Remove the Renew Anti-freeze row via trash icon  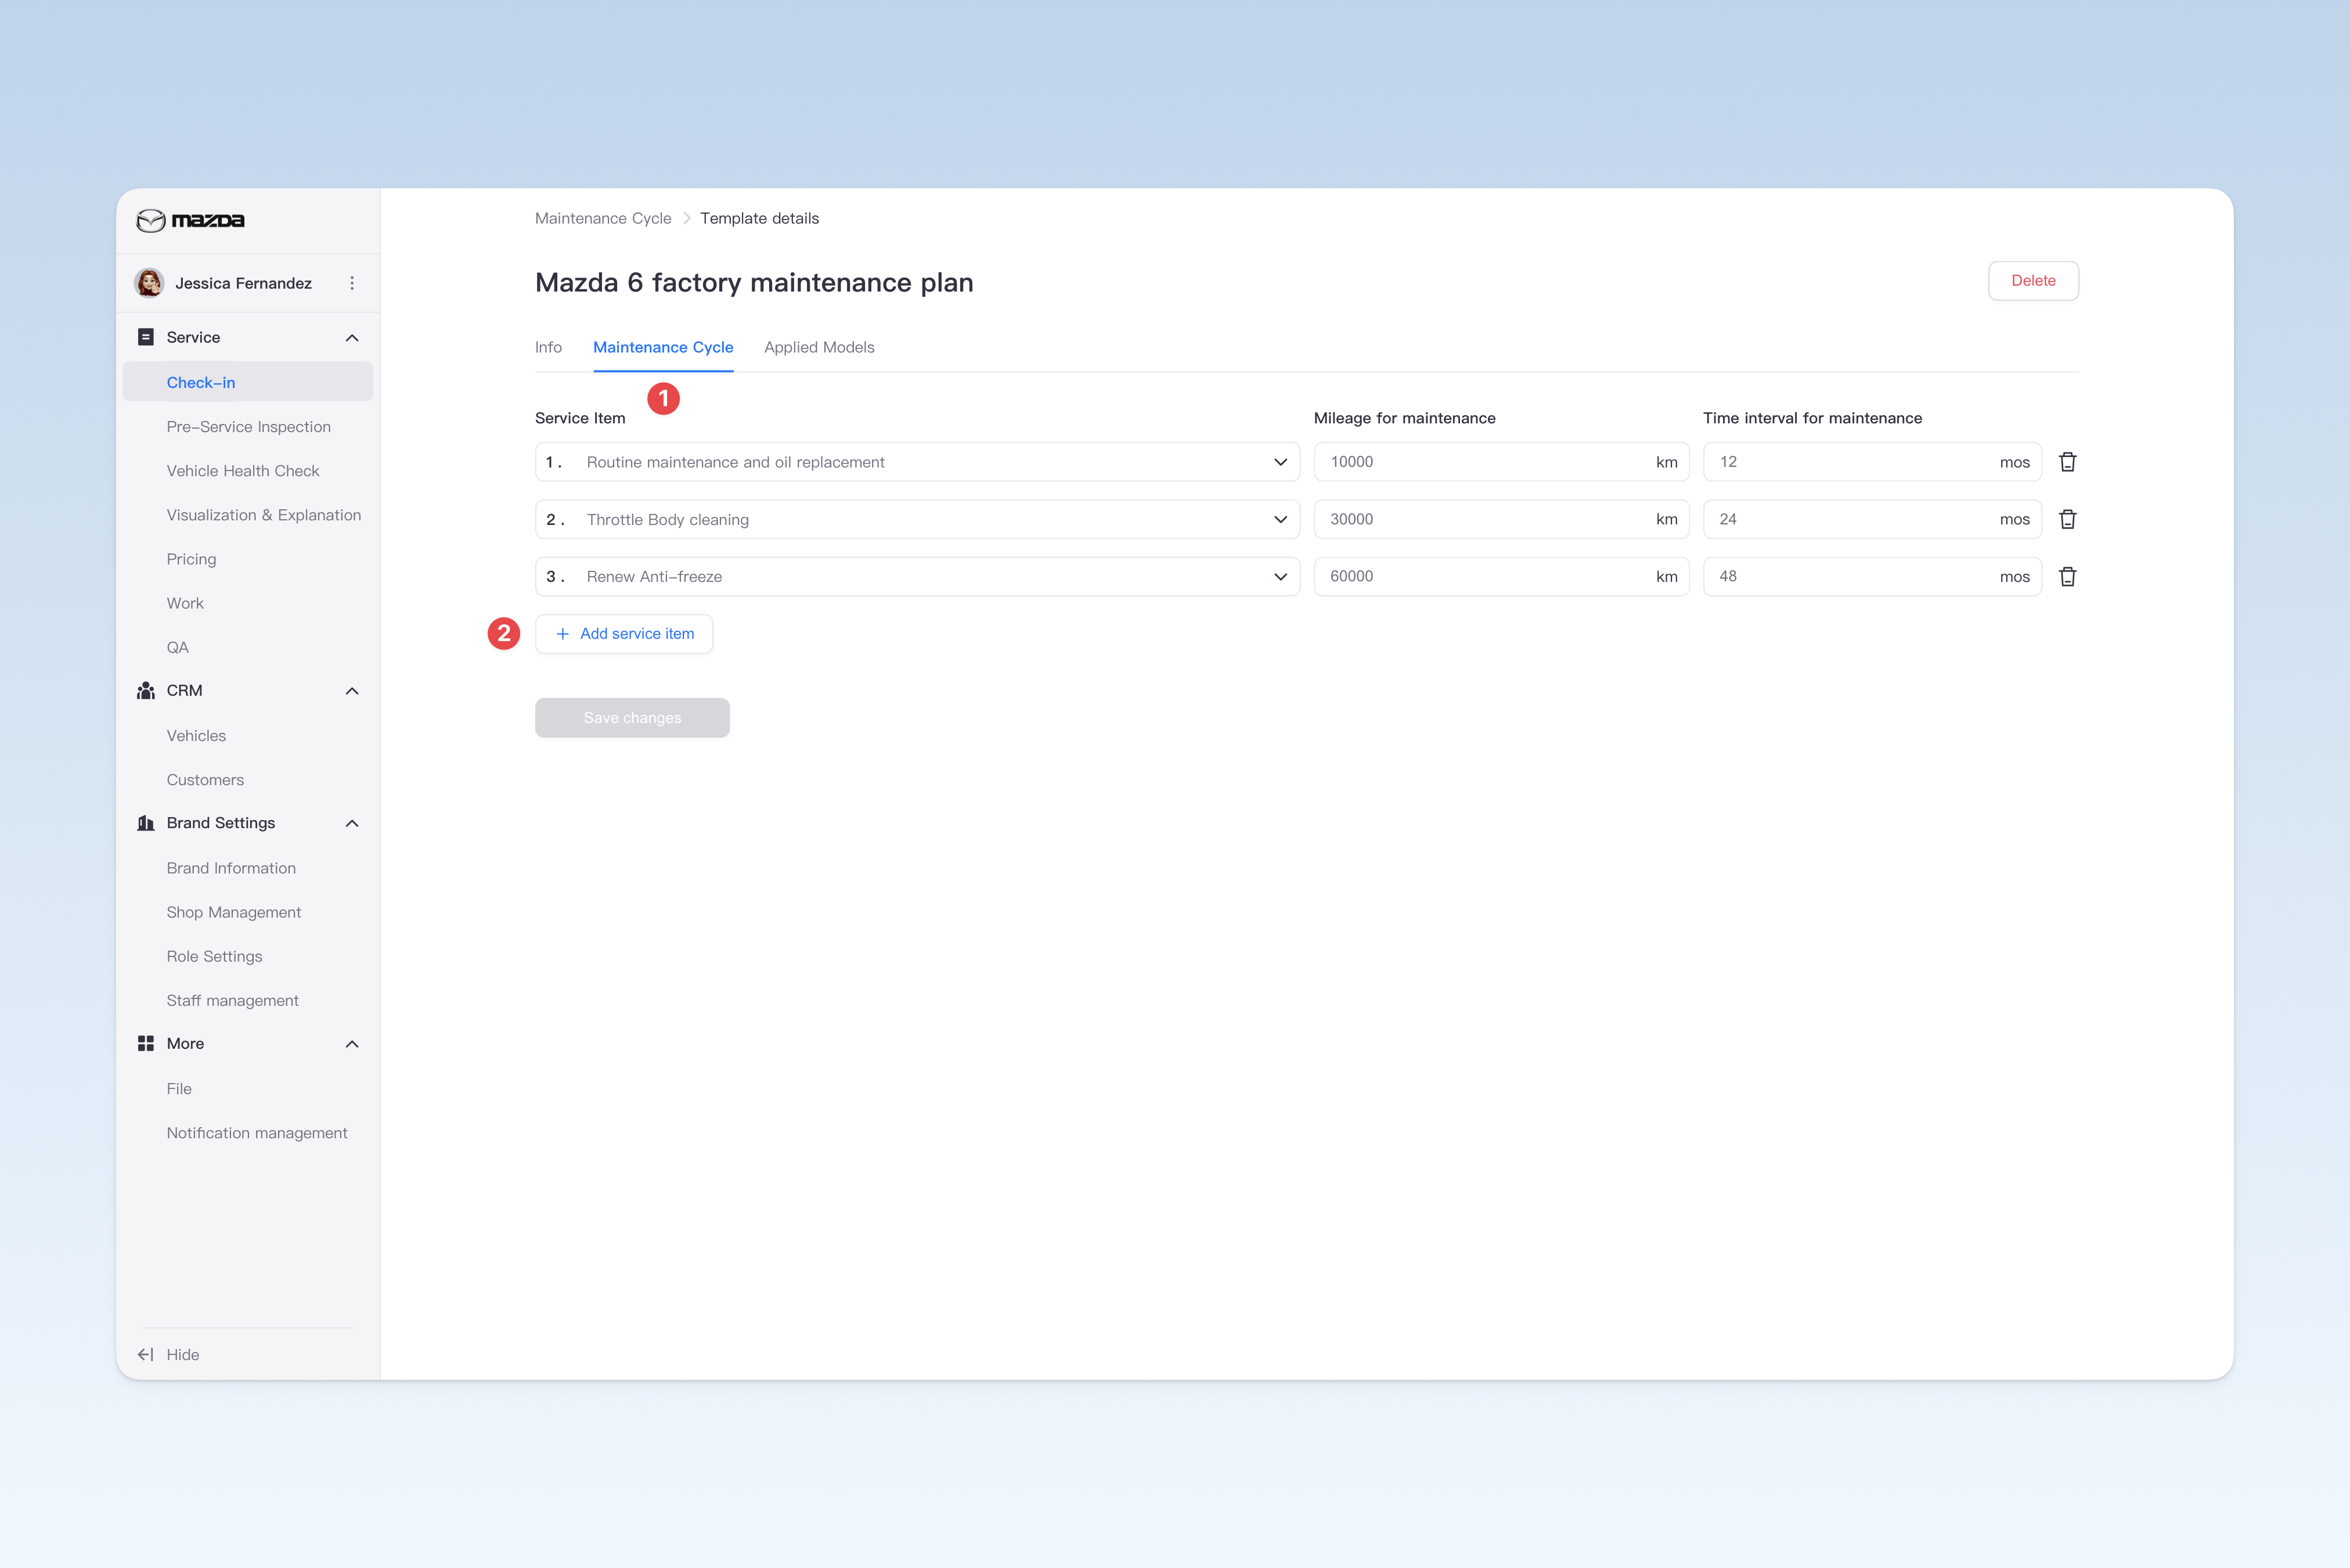2067,576
